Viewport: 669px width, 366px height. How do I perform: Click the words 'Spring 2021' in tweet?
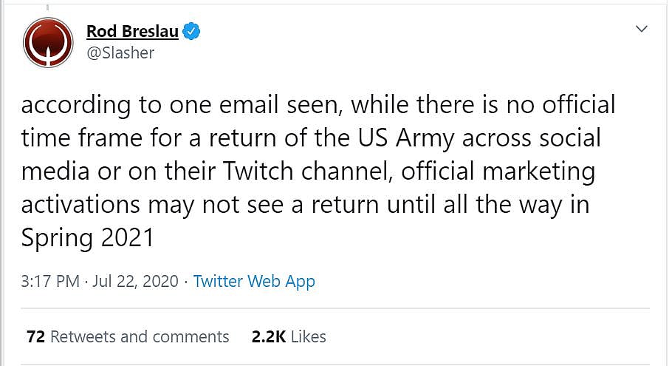tap(88, 238)
